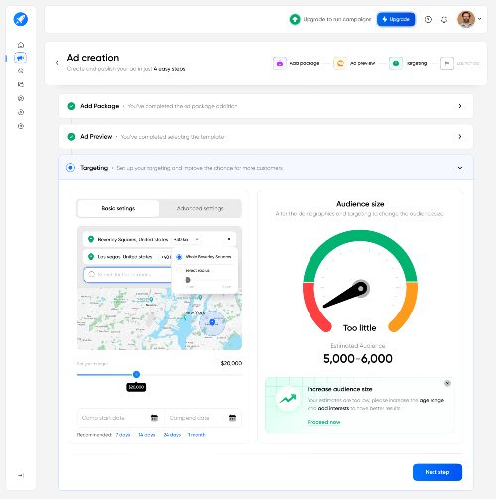Image resolution: width=496 pixels, height=499 pixels.
Task: Open the history clock icon in the header
Action: pos(428,20)
